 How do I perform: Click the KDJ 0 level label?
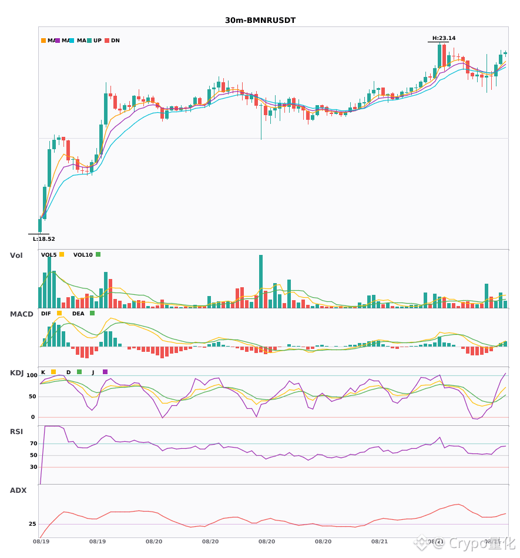(x=33, y=417)
